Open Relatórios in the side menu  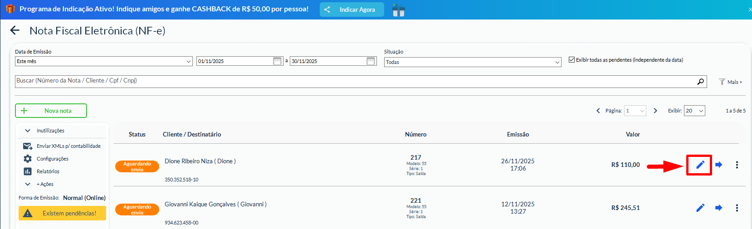coord(48,171)
